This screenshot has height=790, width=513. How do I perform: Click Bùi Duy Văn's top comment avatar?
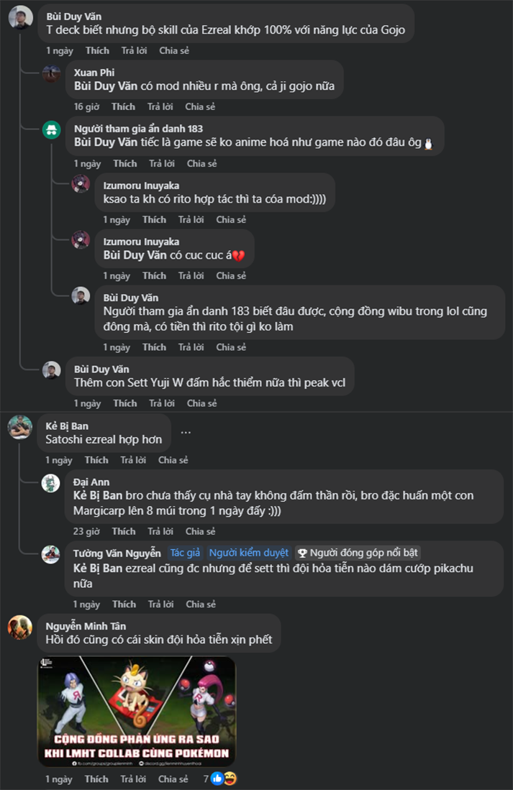[20, 17]
